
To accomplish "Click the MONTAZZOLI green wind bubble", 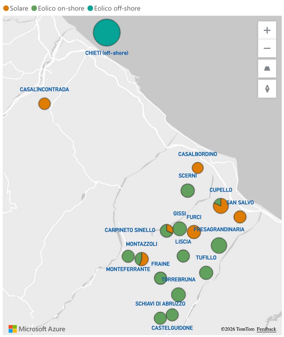I will (x=128, y=256).
